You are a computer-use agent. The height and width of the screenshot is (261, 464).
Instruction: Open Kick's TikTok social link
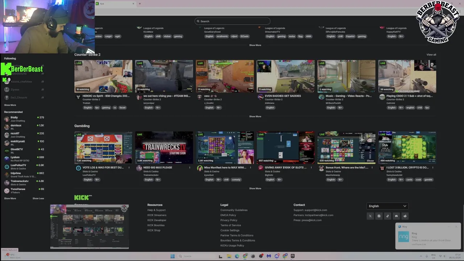[388, 216]
